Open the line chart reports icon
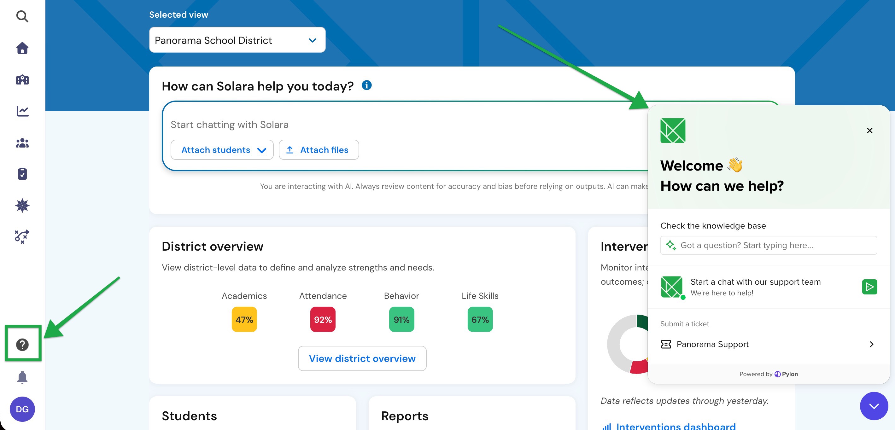Image resolution: width=895 pixels, height=430 pixels. (x=22, y=111)
